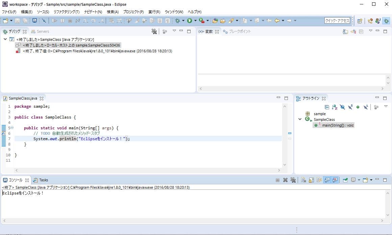Image resolution: width=392 pixels, height=235 pixels.
Task: Select main(String[]) method in Outline
Action: [338, 125]
